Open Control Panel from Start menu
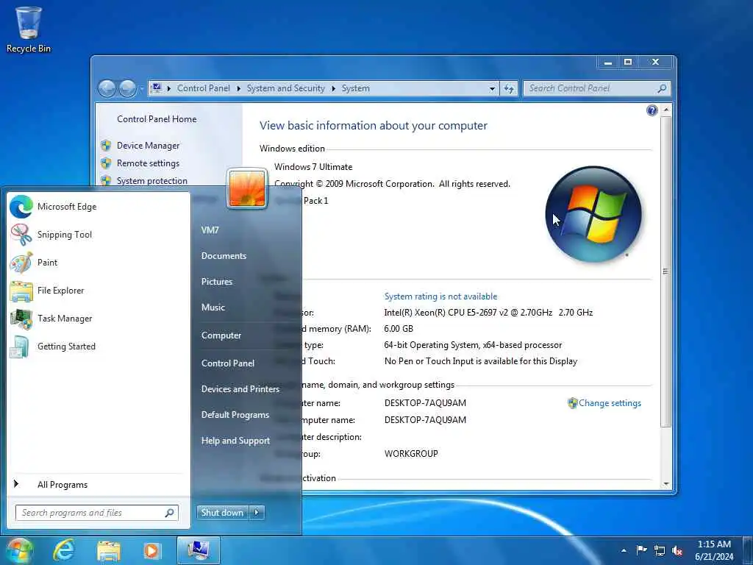Screen dimensions: 753x565 click(x=228, y=363)
